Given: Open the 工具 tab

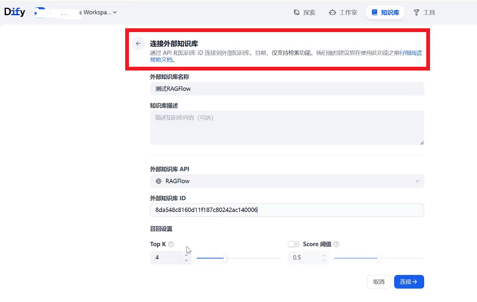Looking at the screenshot, I should [425, 12].
